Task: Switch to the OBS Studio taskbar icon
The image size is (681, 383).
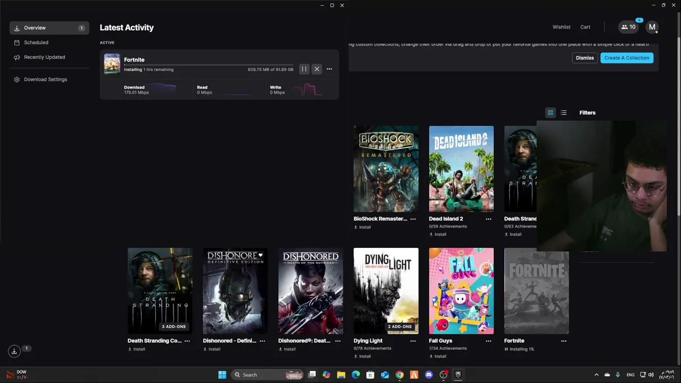Action: (x=444, y=375)
